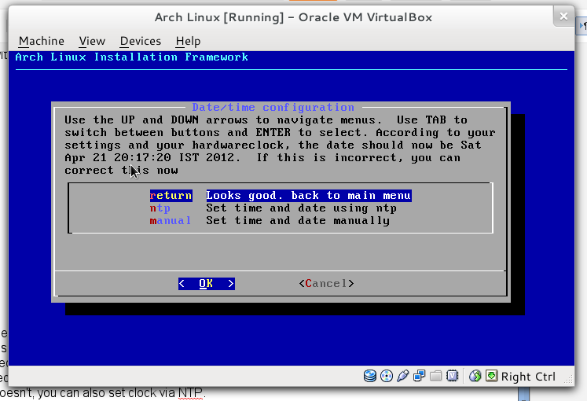Screen dimensions: 587x401
Task: Select the 'return' menu entry
Action: click(171, 196)
